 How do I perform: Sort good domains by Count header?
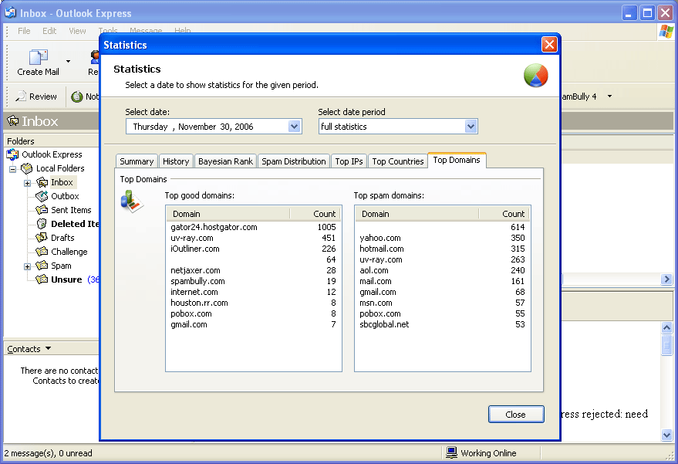tap(315, 214)
